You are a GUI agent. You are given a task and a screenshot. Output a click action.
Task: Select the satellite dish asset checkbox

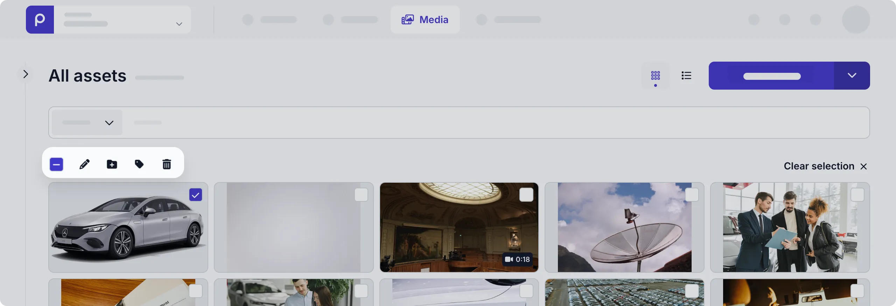[692, 195]
